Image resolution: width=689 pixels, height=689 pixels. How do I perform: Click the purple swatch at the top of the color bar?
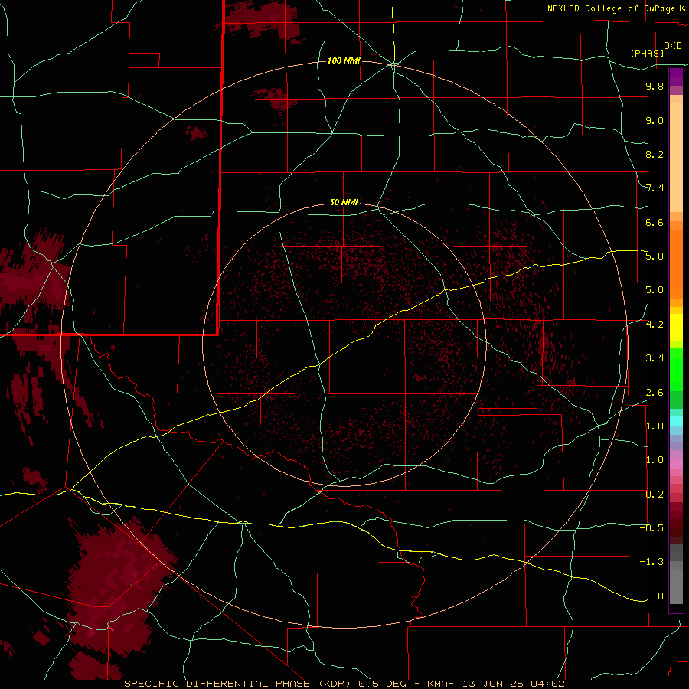(676, 77)
